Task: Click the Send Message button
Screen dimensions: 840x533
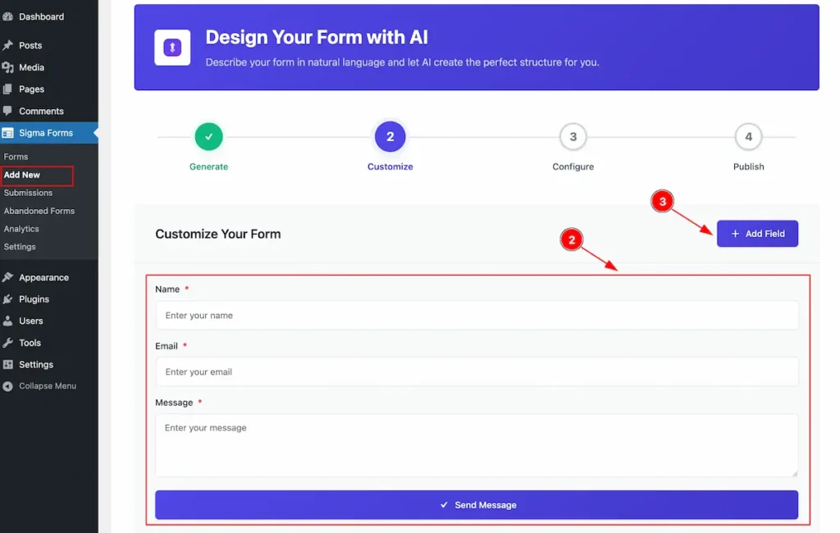Action: (477, 504)
